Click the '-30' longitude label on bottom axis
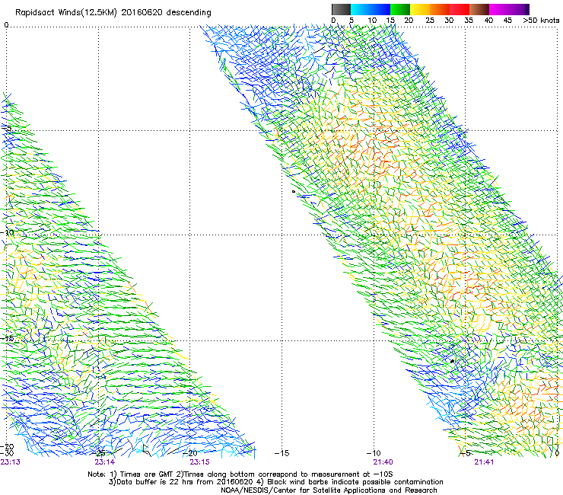 click(7, 453)
